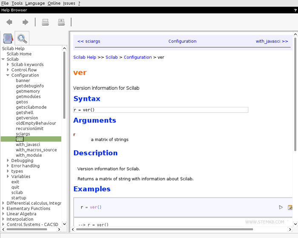Viewport: 298px width, 238px height.
Task: Expand the Interpolation node
Action: (x=3, y=219)
